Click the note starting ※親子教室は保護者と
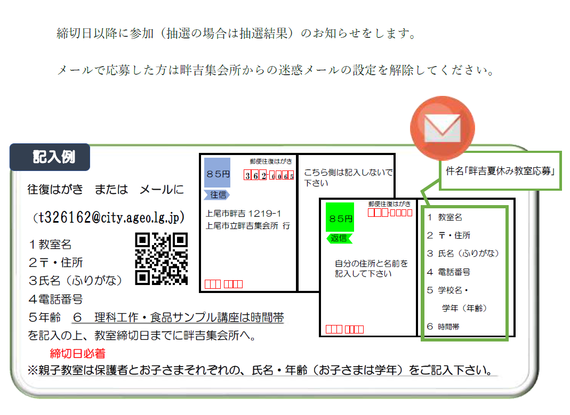This screenshot has width=570, height=415. [x=260, y=370]
